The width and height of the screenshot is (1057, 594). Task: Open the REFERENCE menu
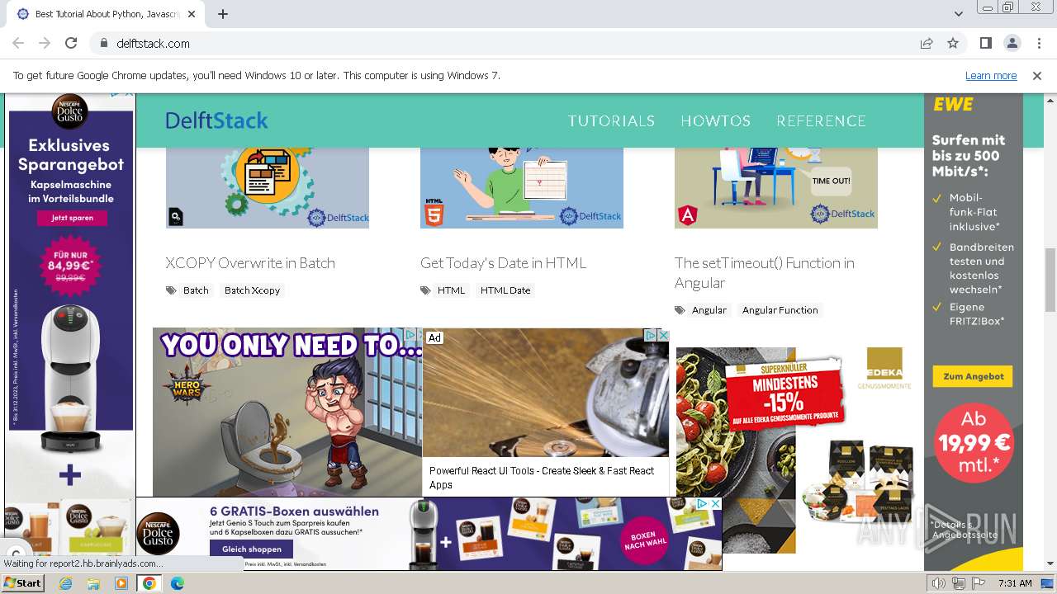(x=821, y=120)
